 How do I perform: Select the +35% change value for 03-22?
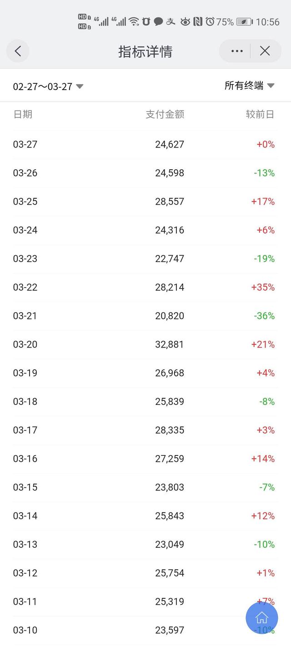(x=264, y=287)
